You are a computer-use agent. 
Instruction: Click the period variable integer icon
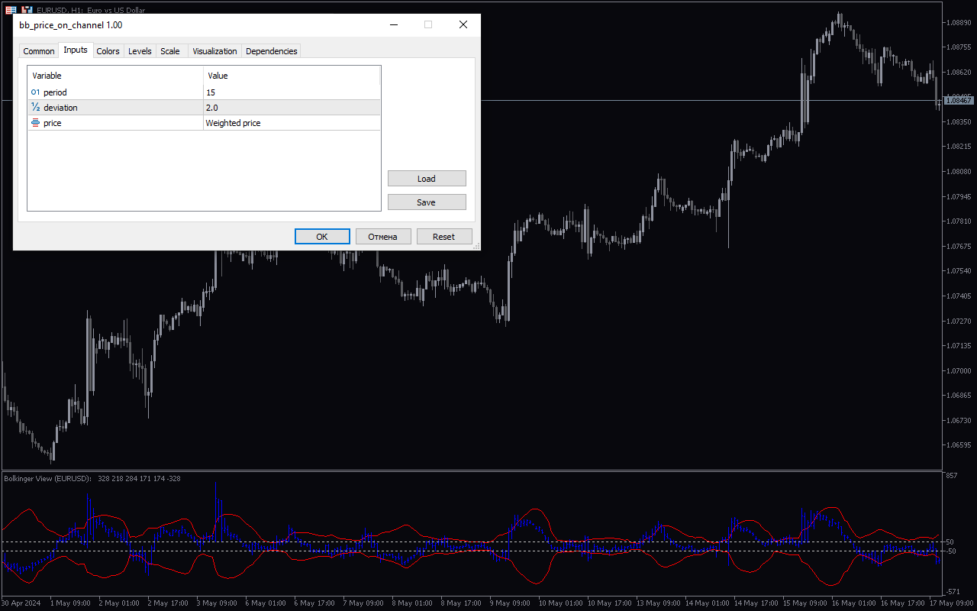(35, 92)
